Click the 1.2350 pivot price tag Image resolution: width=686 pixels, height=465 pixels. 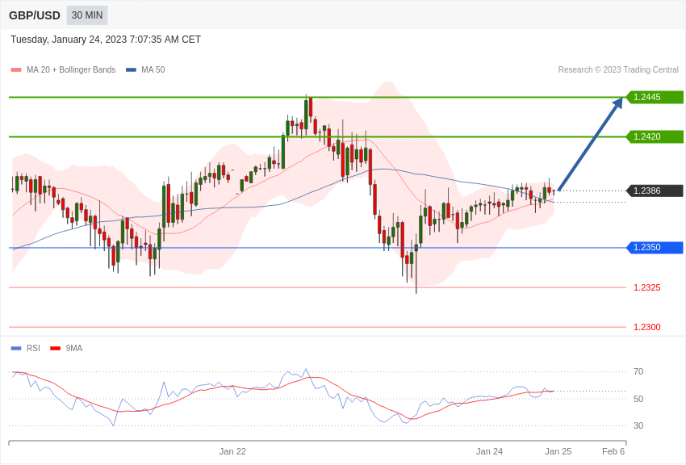click(x=655, y=247)
